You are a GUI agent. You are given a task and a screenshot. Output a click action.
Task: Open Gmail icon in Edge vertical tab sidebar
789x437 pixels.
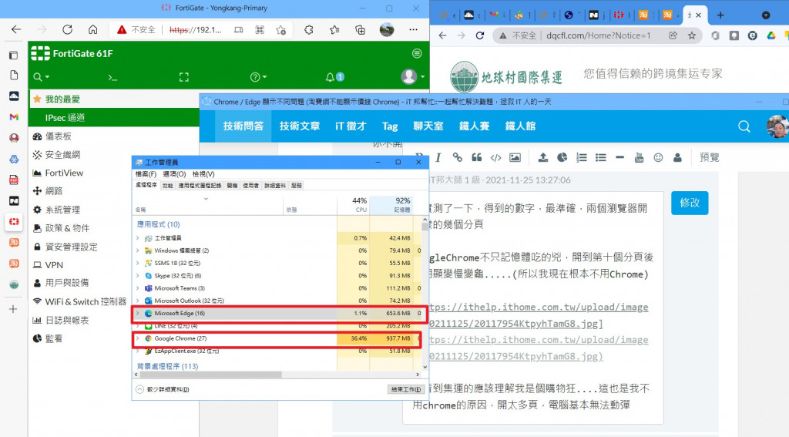point(14,117)
